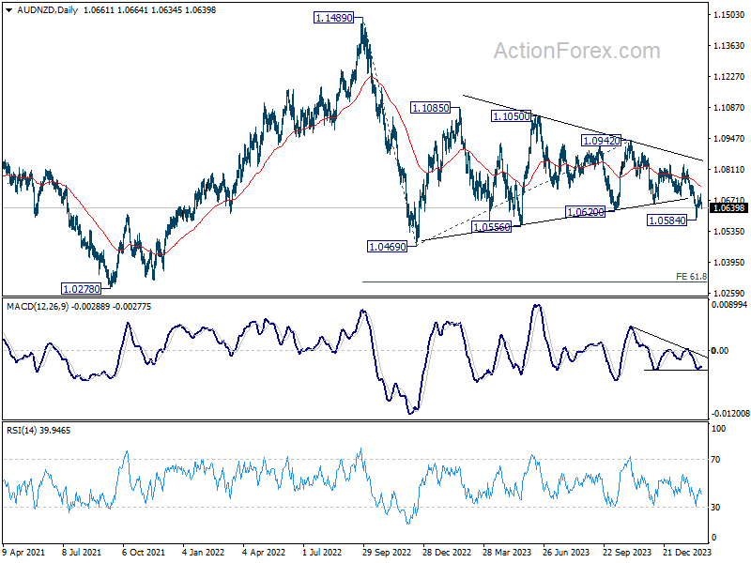The image size is (751, 563).
Task: Click the MACD -0.012008 scale value
Action: [x=730, y=413]
